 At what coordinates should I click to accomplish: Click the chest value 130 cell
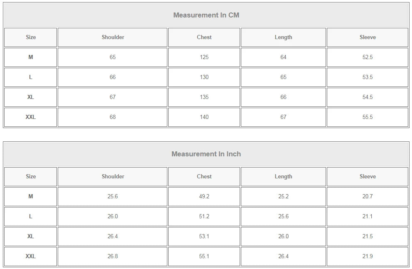204,77
